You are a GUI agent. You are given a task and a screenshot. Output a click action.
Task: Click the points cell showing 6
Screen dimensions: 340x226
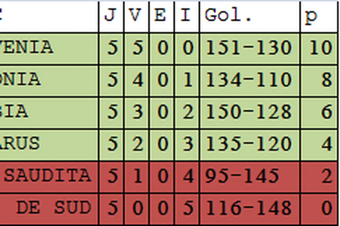(319, 112)
